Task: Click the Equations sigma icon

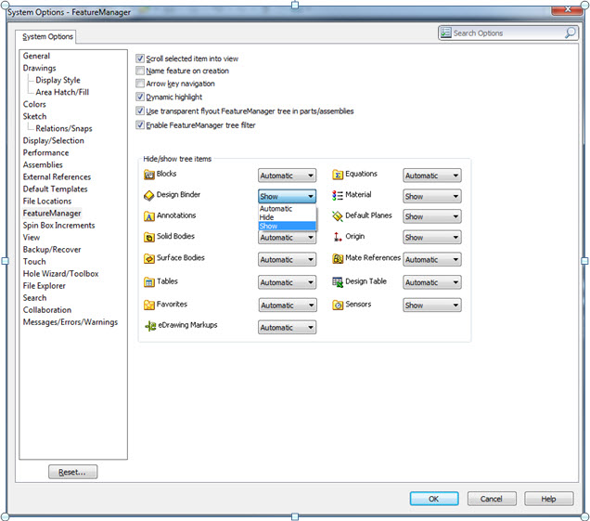Action: 338,175
